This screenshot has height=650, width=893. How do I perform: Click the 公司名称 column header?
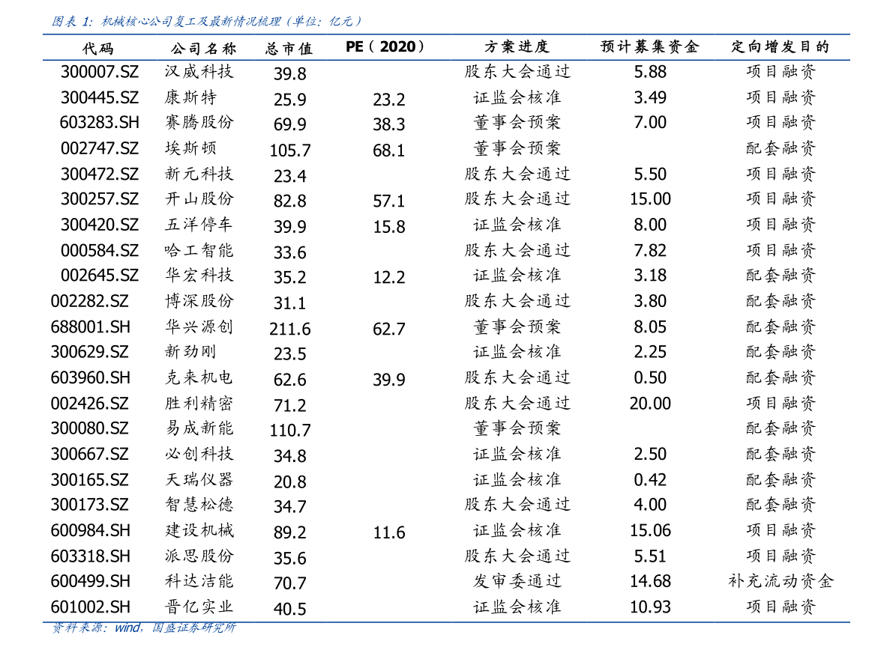(x=203, y=48)
